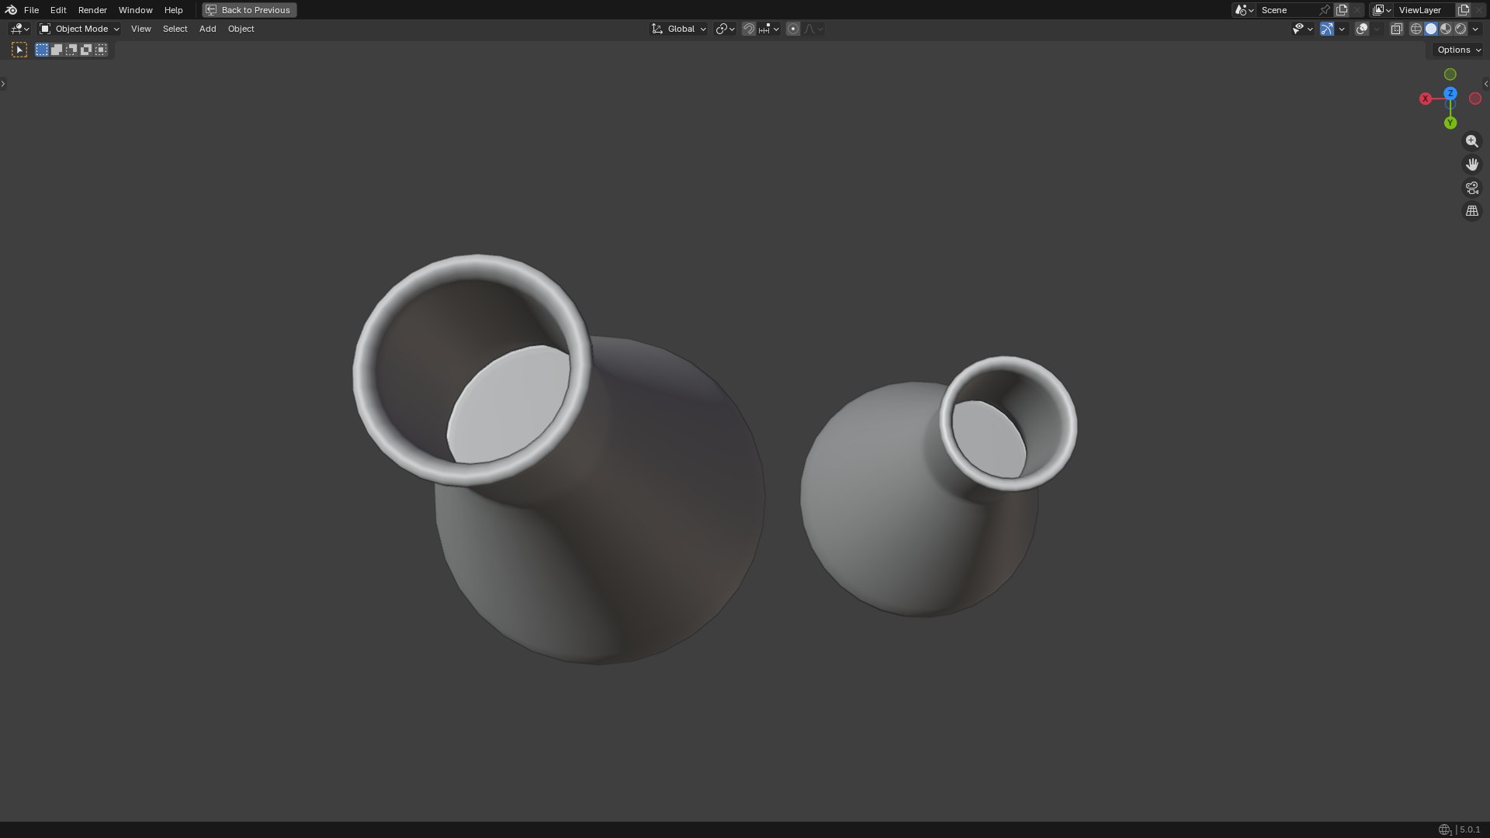Switch to wireframe shading
Image resolution: width=1490 pixels, height=838 pixels.
pos(1416,29)
